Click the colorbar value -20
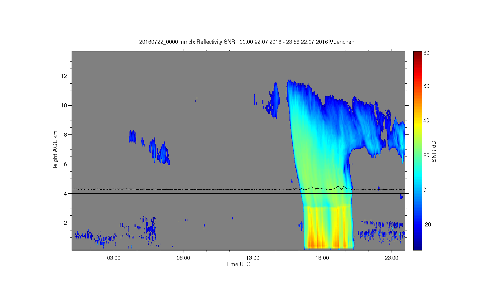This screenshot has height=301, width=502. click(427, 224)
